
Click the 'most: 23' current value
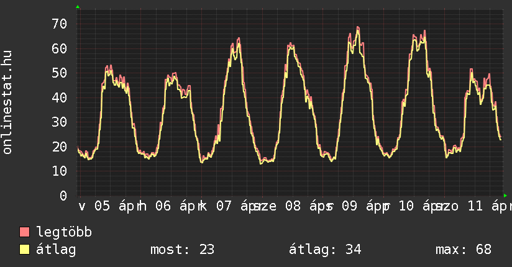coord(182,250)
